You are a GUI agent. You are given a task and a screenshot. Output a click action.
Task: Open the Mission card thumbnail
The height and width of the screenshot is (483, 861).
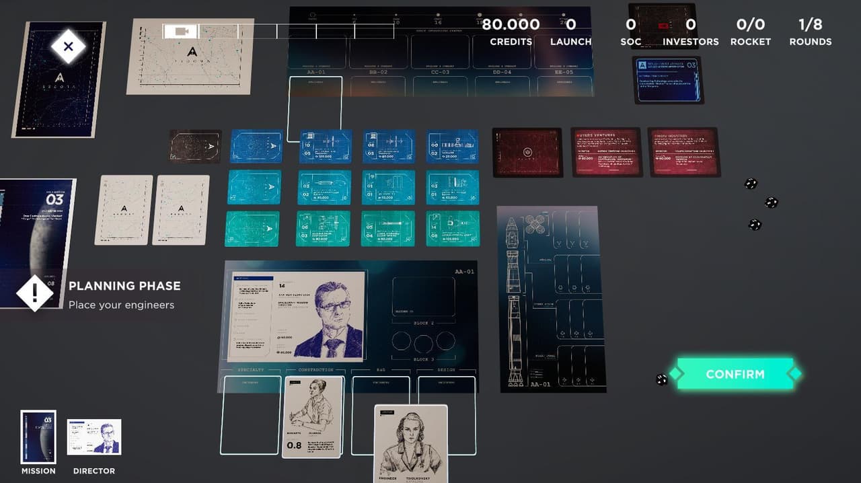click(38, 437)
